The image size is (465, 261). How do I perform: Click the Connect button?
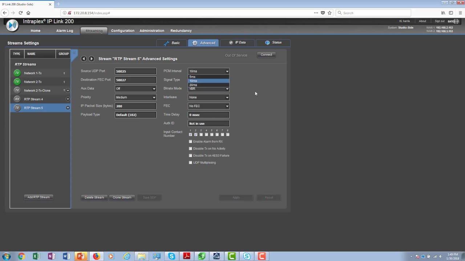(x=266, y=55)
